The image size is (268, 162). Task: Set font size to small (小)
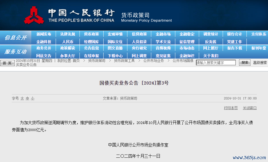click(x=32, y=98)
